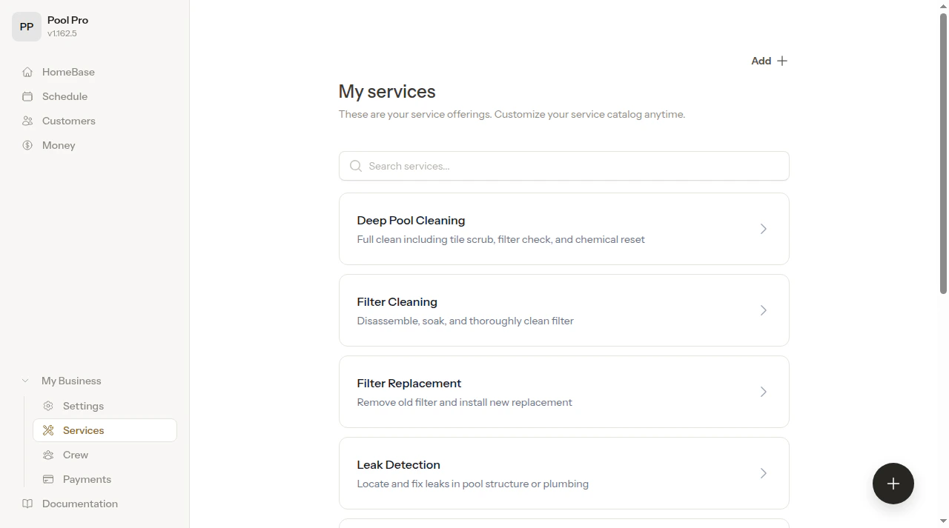Select the Crew icon in the sidebar
949x528 pixels.
48,455
